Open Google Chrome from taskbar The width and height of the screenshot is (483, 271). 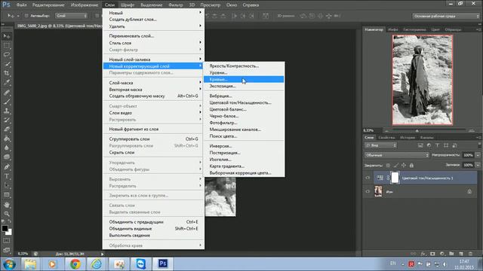[x=75, y=263]
